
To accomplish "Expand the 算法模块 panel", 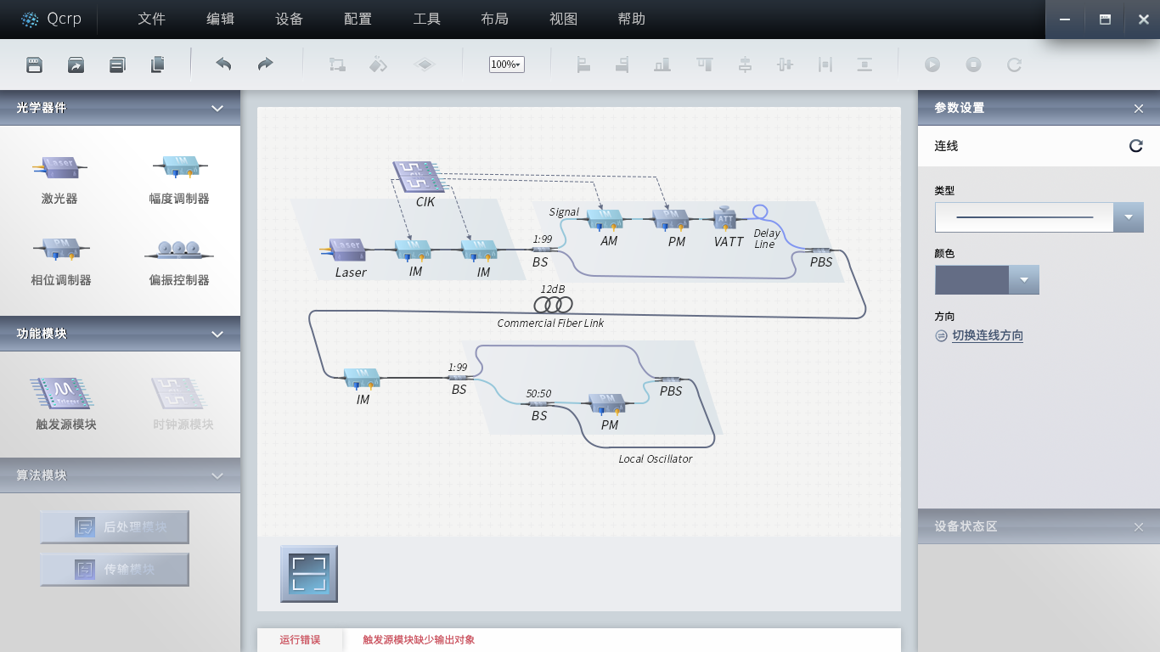I will tap(217, 475).
